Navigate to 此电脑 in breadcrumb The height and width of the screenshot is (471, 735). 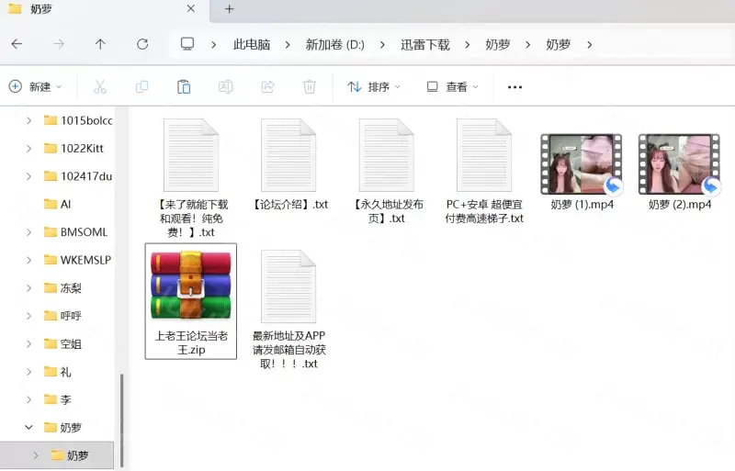pos(252,44)
